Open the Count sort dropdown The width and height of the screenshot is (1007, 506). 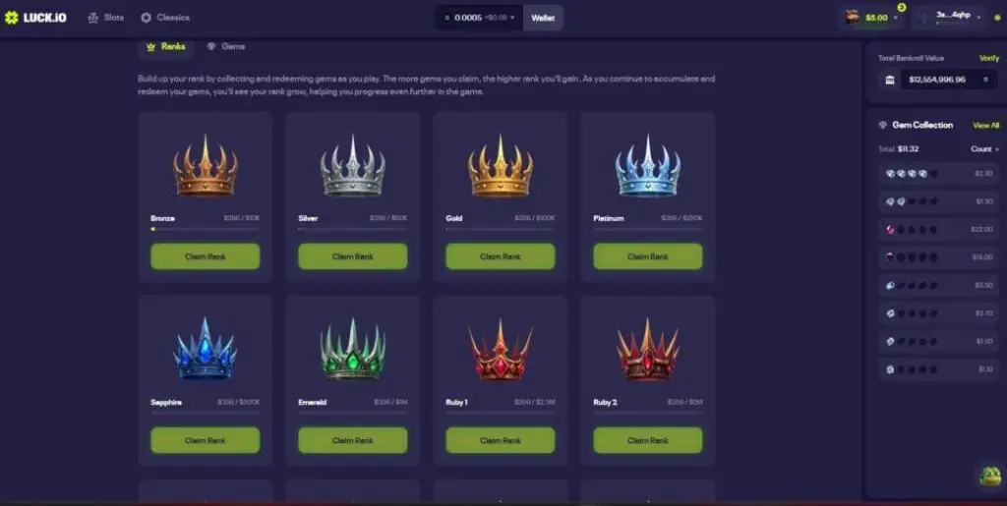984,148
